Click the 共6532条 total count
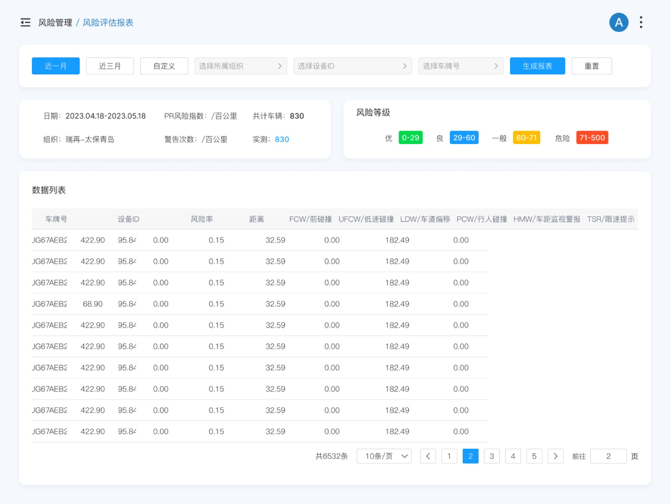 pos(332,456)
